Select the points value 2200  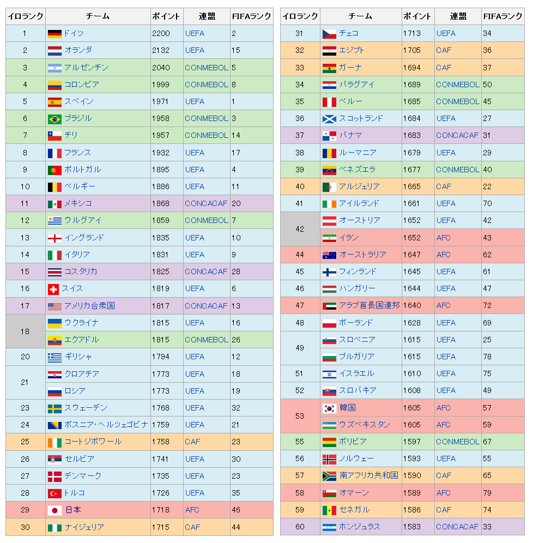tap(161, 34)
